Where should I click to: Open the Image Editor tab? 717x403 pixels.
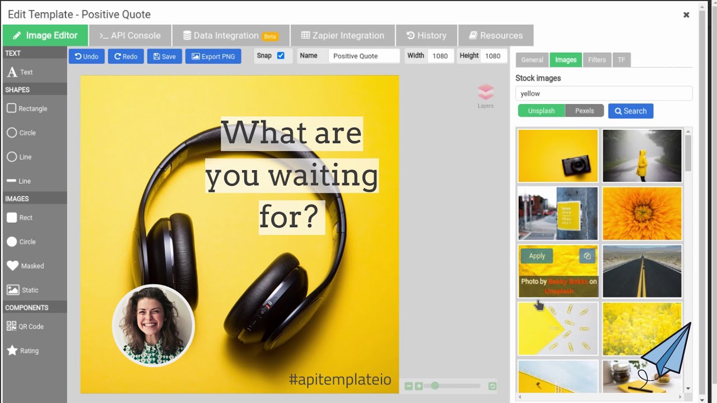tap(45, 35)
